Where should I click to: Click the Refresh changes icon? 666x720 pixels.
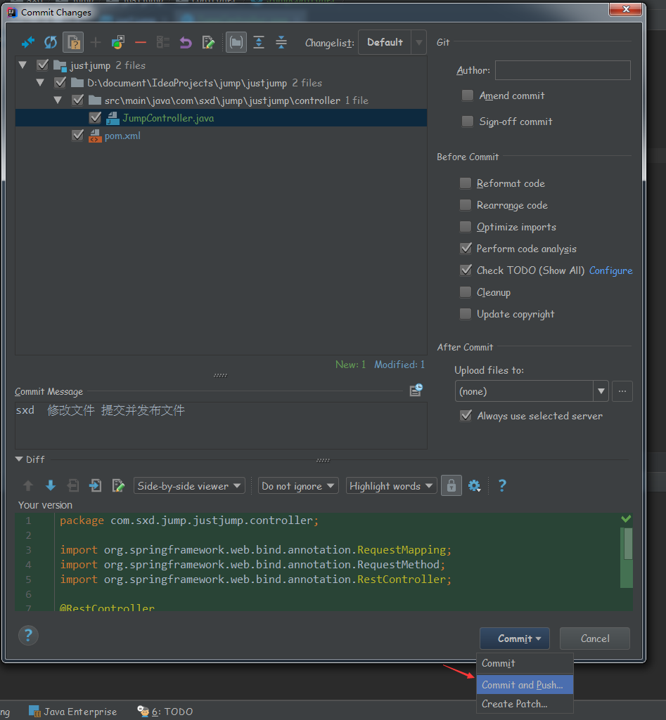51,43
